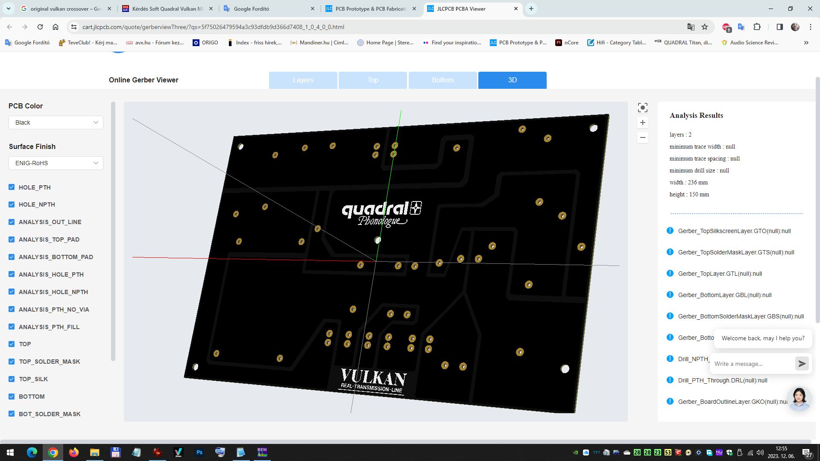
Task: Click Gerber_BoardOutlineLayer.GKO result entry
Action: pyautogui.click(x=732, y=402)
